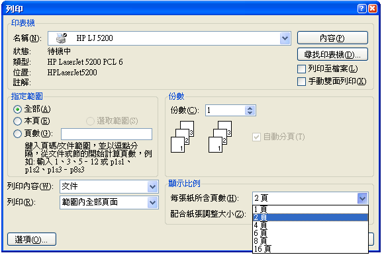The height and width of the screenshot is (255, 382).
Task: Enable 列印至檔案(L) checkbox
Action: point(301,69)
